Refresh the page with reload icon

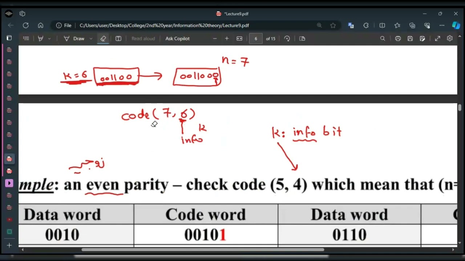click(25, 25)
